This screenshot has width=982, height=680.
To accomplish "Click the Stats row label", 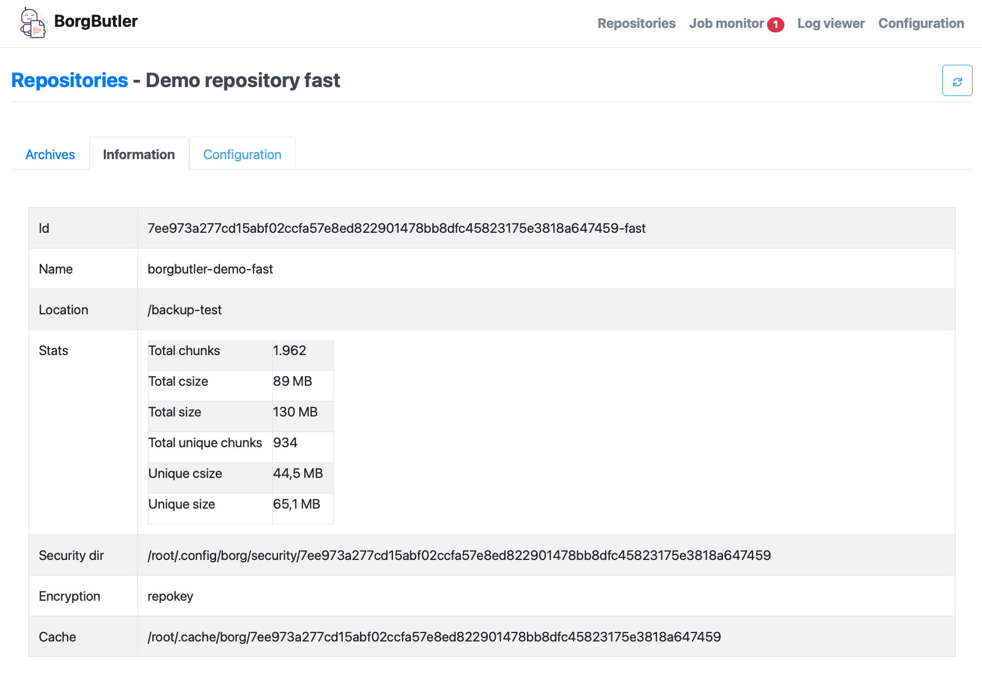I will point(54,351).
